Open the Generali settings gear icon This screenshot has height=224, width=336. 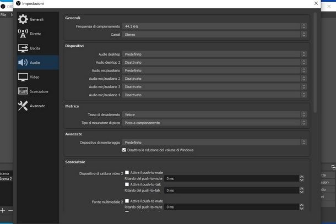click(x=23, y=19)
